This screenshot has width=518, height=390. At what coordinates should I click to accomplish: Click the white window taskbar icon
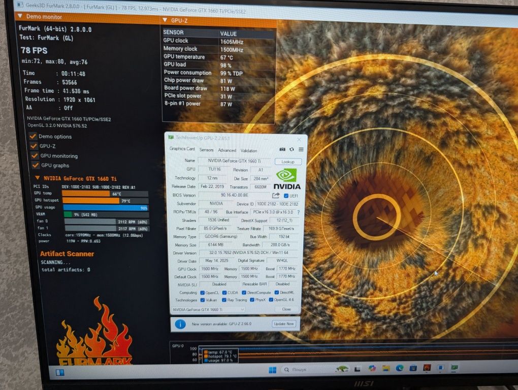click(x=441, y=367)
